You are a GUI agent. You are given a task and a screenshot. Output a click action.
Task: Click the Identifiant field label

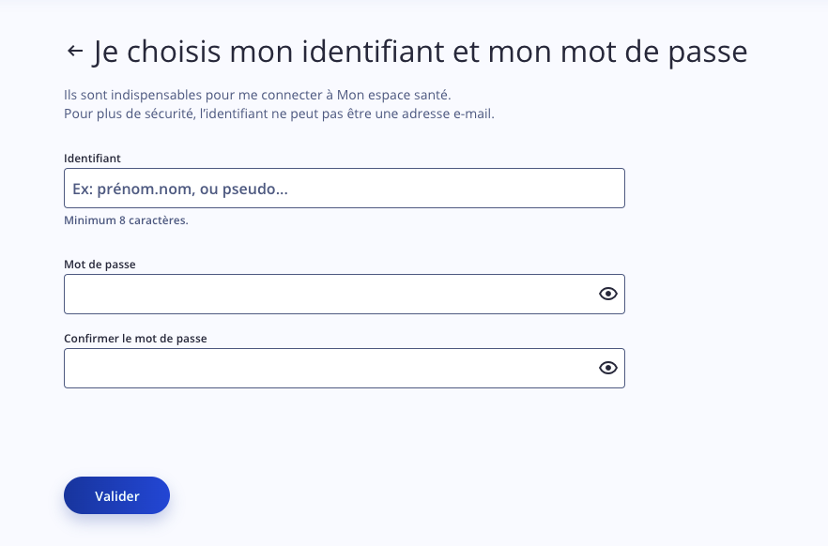(92, 159)
